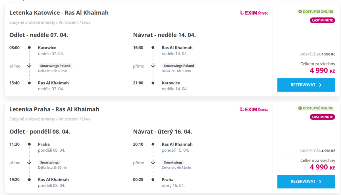The image size is (341, 195).
Task: Click green checkmark icon on Praha offer
Action: 300,108
